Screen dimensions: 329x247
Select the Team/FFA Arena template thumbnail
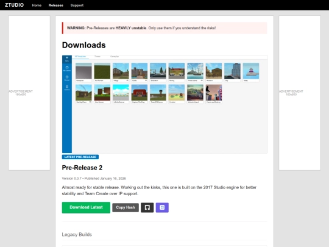158,94
